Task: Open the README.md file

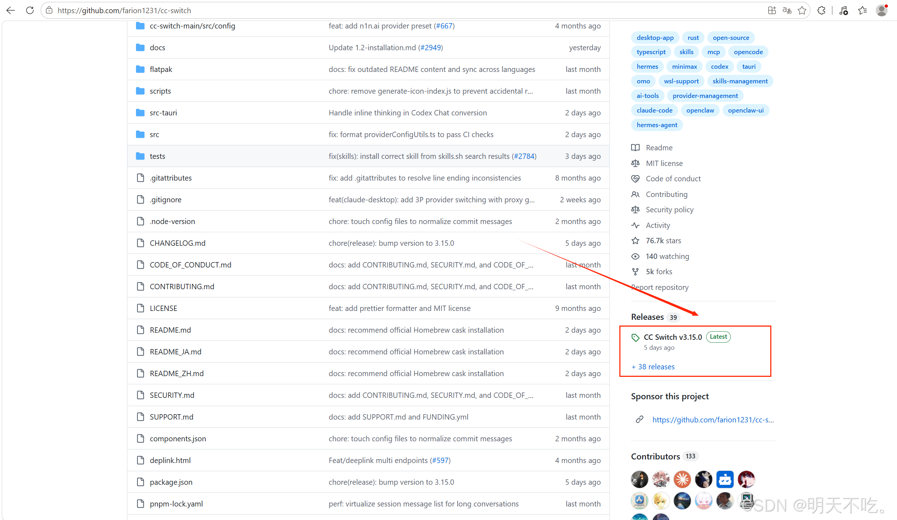Action: pyautogui.click(x=170, y=330)
